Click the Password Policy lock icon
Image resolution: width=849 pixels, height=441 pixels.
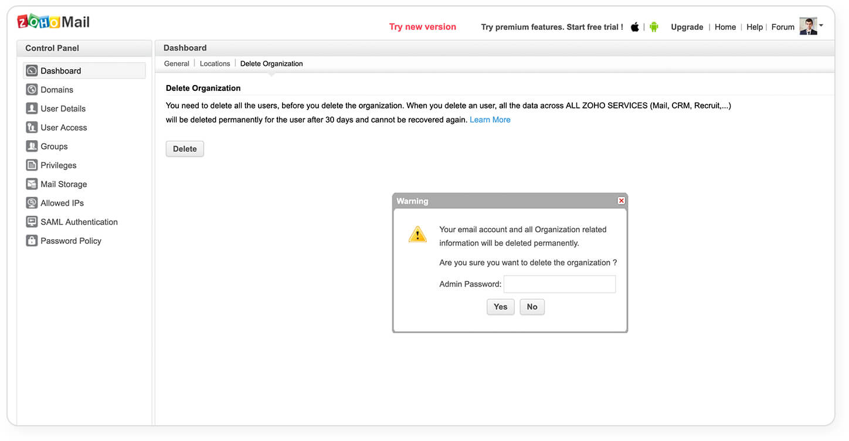coord(32,240)
